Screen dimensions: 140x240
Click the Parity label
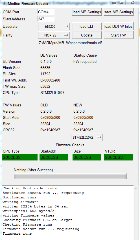click(x=8, y=35)
